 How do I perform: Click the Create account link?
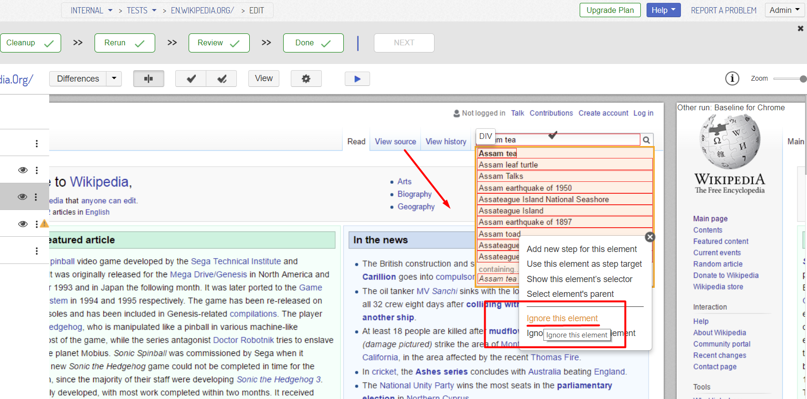click(x=603, y=113)
